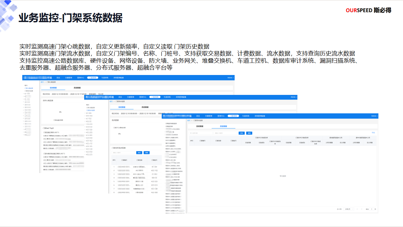403x227 pixels.
Task: Open 车道系统 menu in the rightmost window
Action: 246,116
